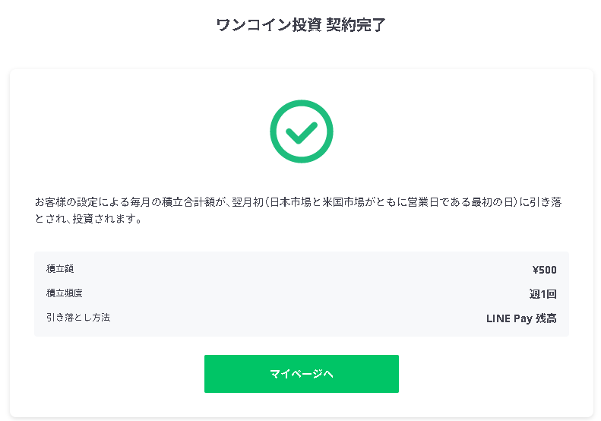Image resolution: width=601 pixels, height=421 pixels.
Task: Click the first line of description text starting お客様の設定
Action: (298, 202)
